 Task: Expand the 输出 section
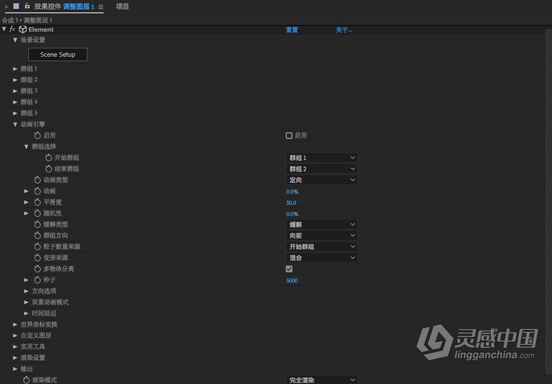coord(15,369)
